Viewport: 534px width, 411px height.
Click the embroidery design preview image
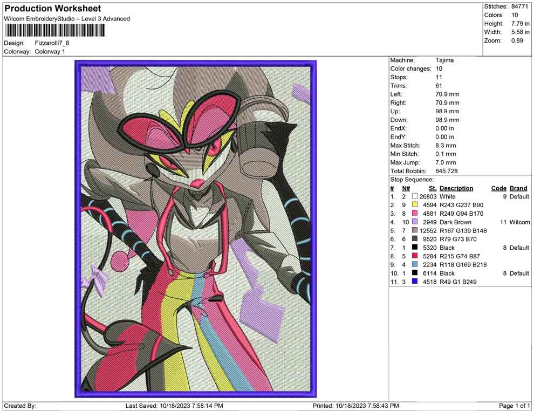pos(195,229)
